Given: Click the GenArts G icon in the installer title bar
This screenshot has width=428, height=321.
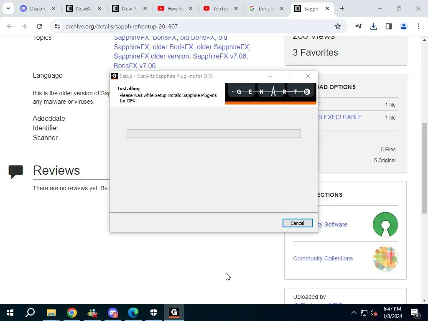Looking at the screenshot, I should click(x=115, y=76).
